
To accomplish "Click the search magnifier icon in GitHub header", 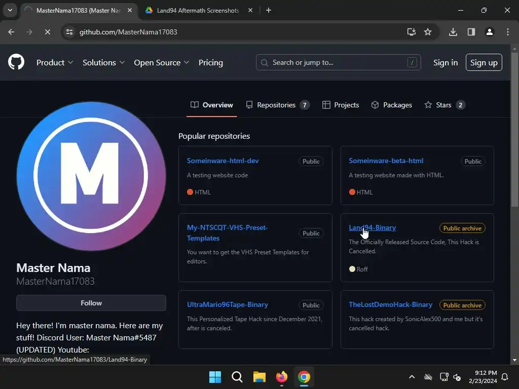I will pyautogui.click(x=264, y=62).
